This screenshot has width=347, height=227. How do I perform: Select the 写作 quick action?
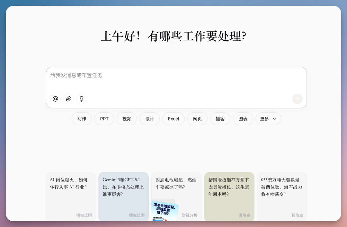point(82,119)
